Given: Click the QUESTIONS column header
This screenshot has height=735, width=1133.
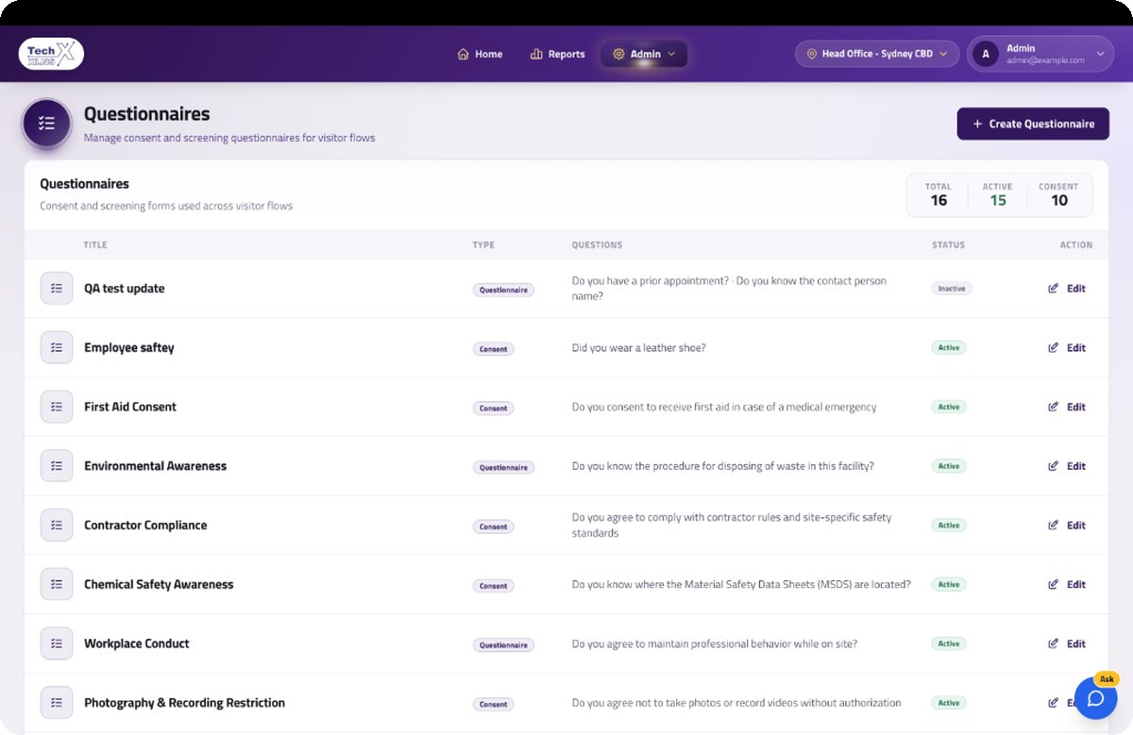Looking at the screenshot, I should tap(597, 245).
